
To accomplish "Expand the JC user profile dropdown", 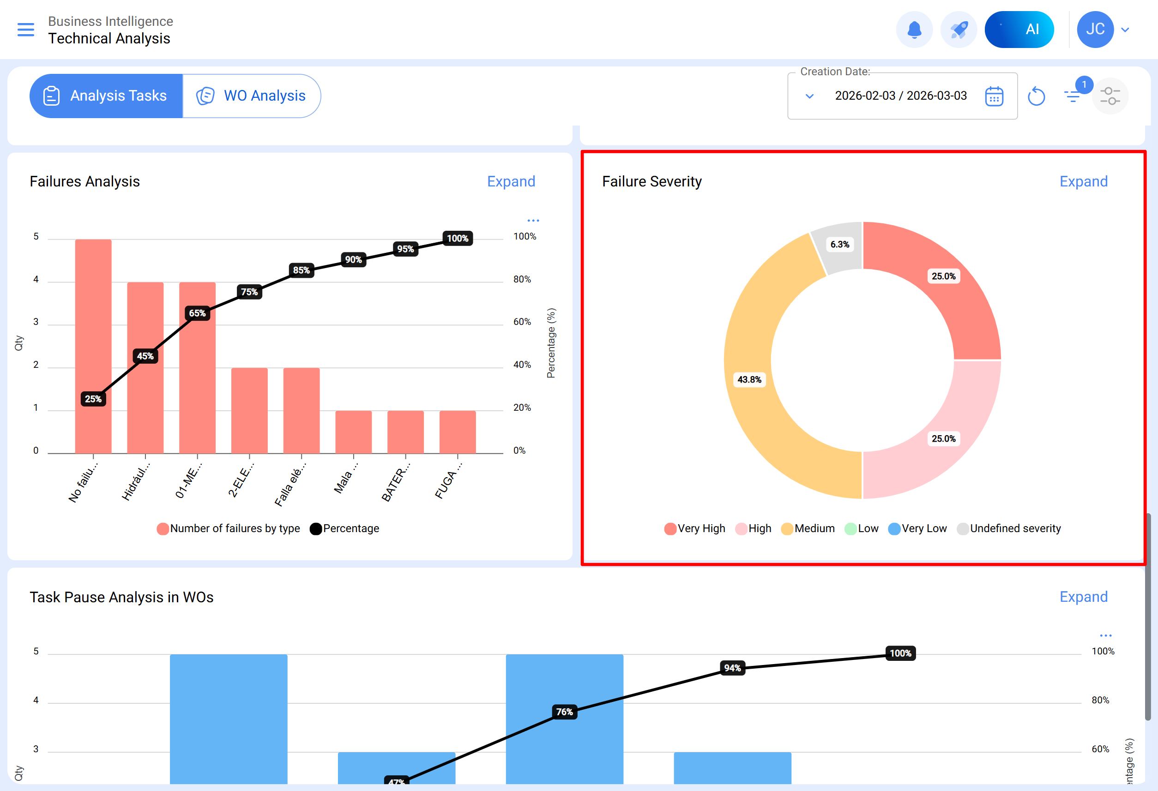I will click(1125, 30).
